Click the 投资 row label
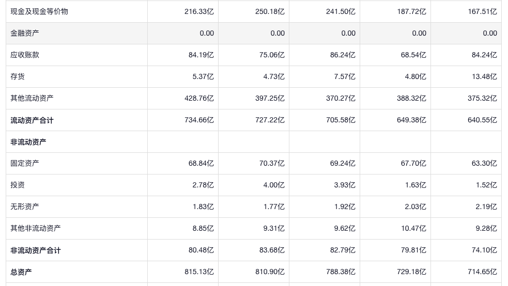This screenshot has width=508, height=286. click(18, 185)
